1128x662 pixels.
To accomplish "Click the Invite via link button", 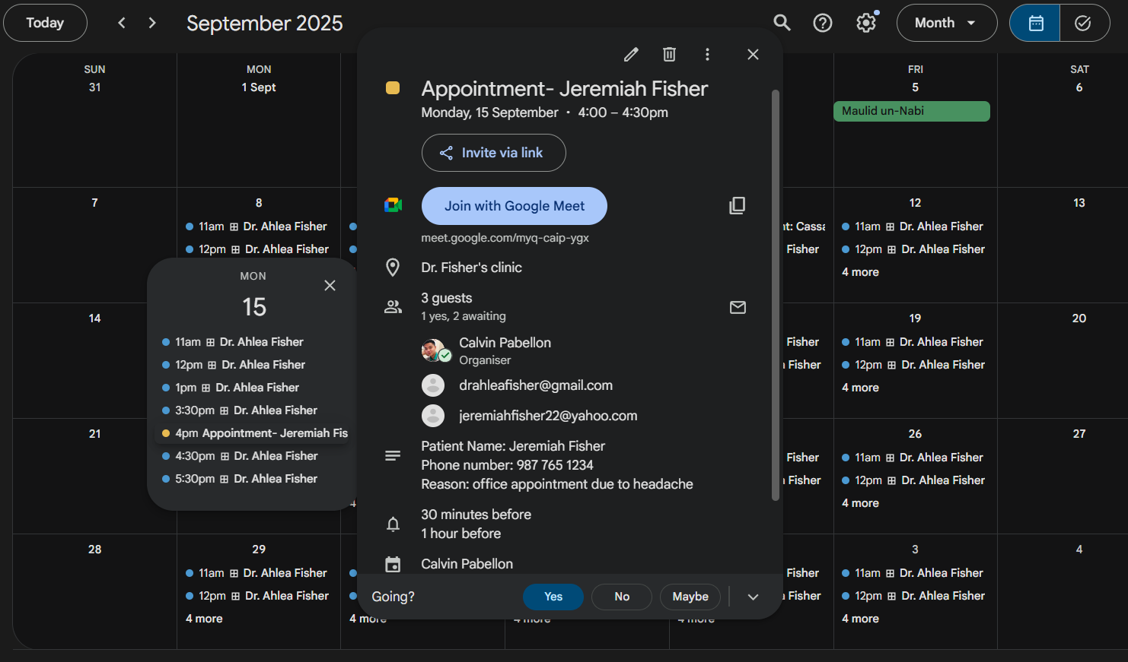I will [493, 153].
